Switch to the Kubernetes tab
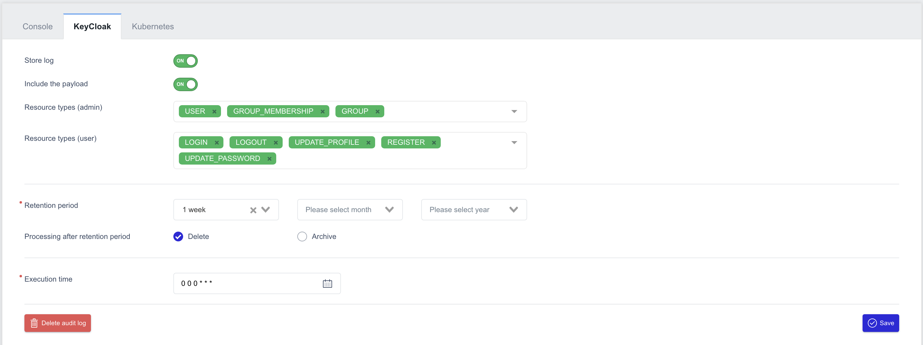Screen dimensions: 923x345 point(153,27)
